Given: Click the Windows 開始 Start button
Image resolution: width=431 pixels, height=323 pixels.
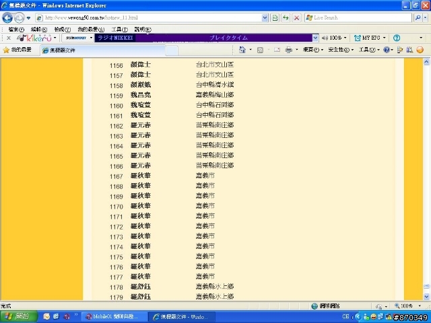Looking at the screenshot, I should tap(18, 316).
